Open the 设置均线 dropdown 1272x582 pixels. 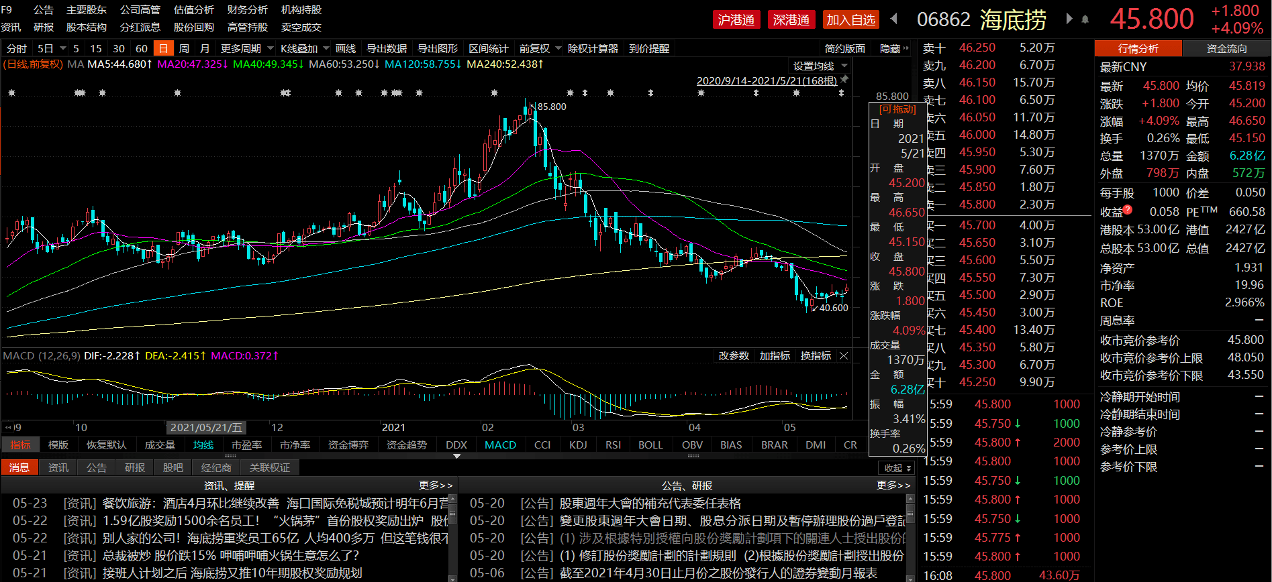pyautogui.click(x=844, y=66)
